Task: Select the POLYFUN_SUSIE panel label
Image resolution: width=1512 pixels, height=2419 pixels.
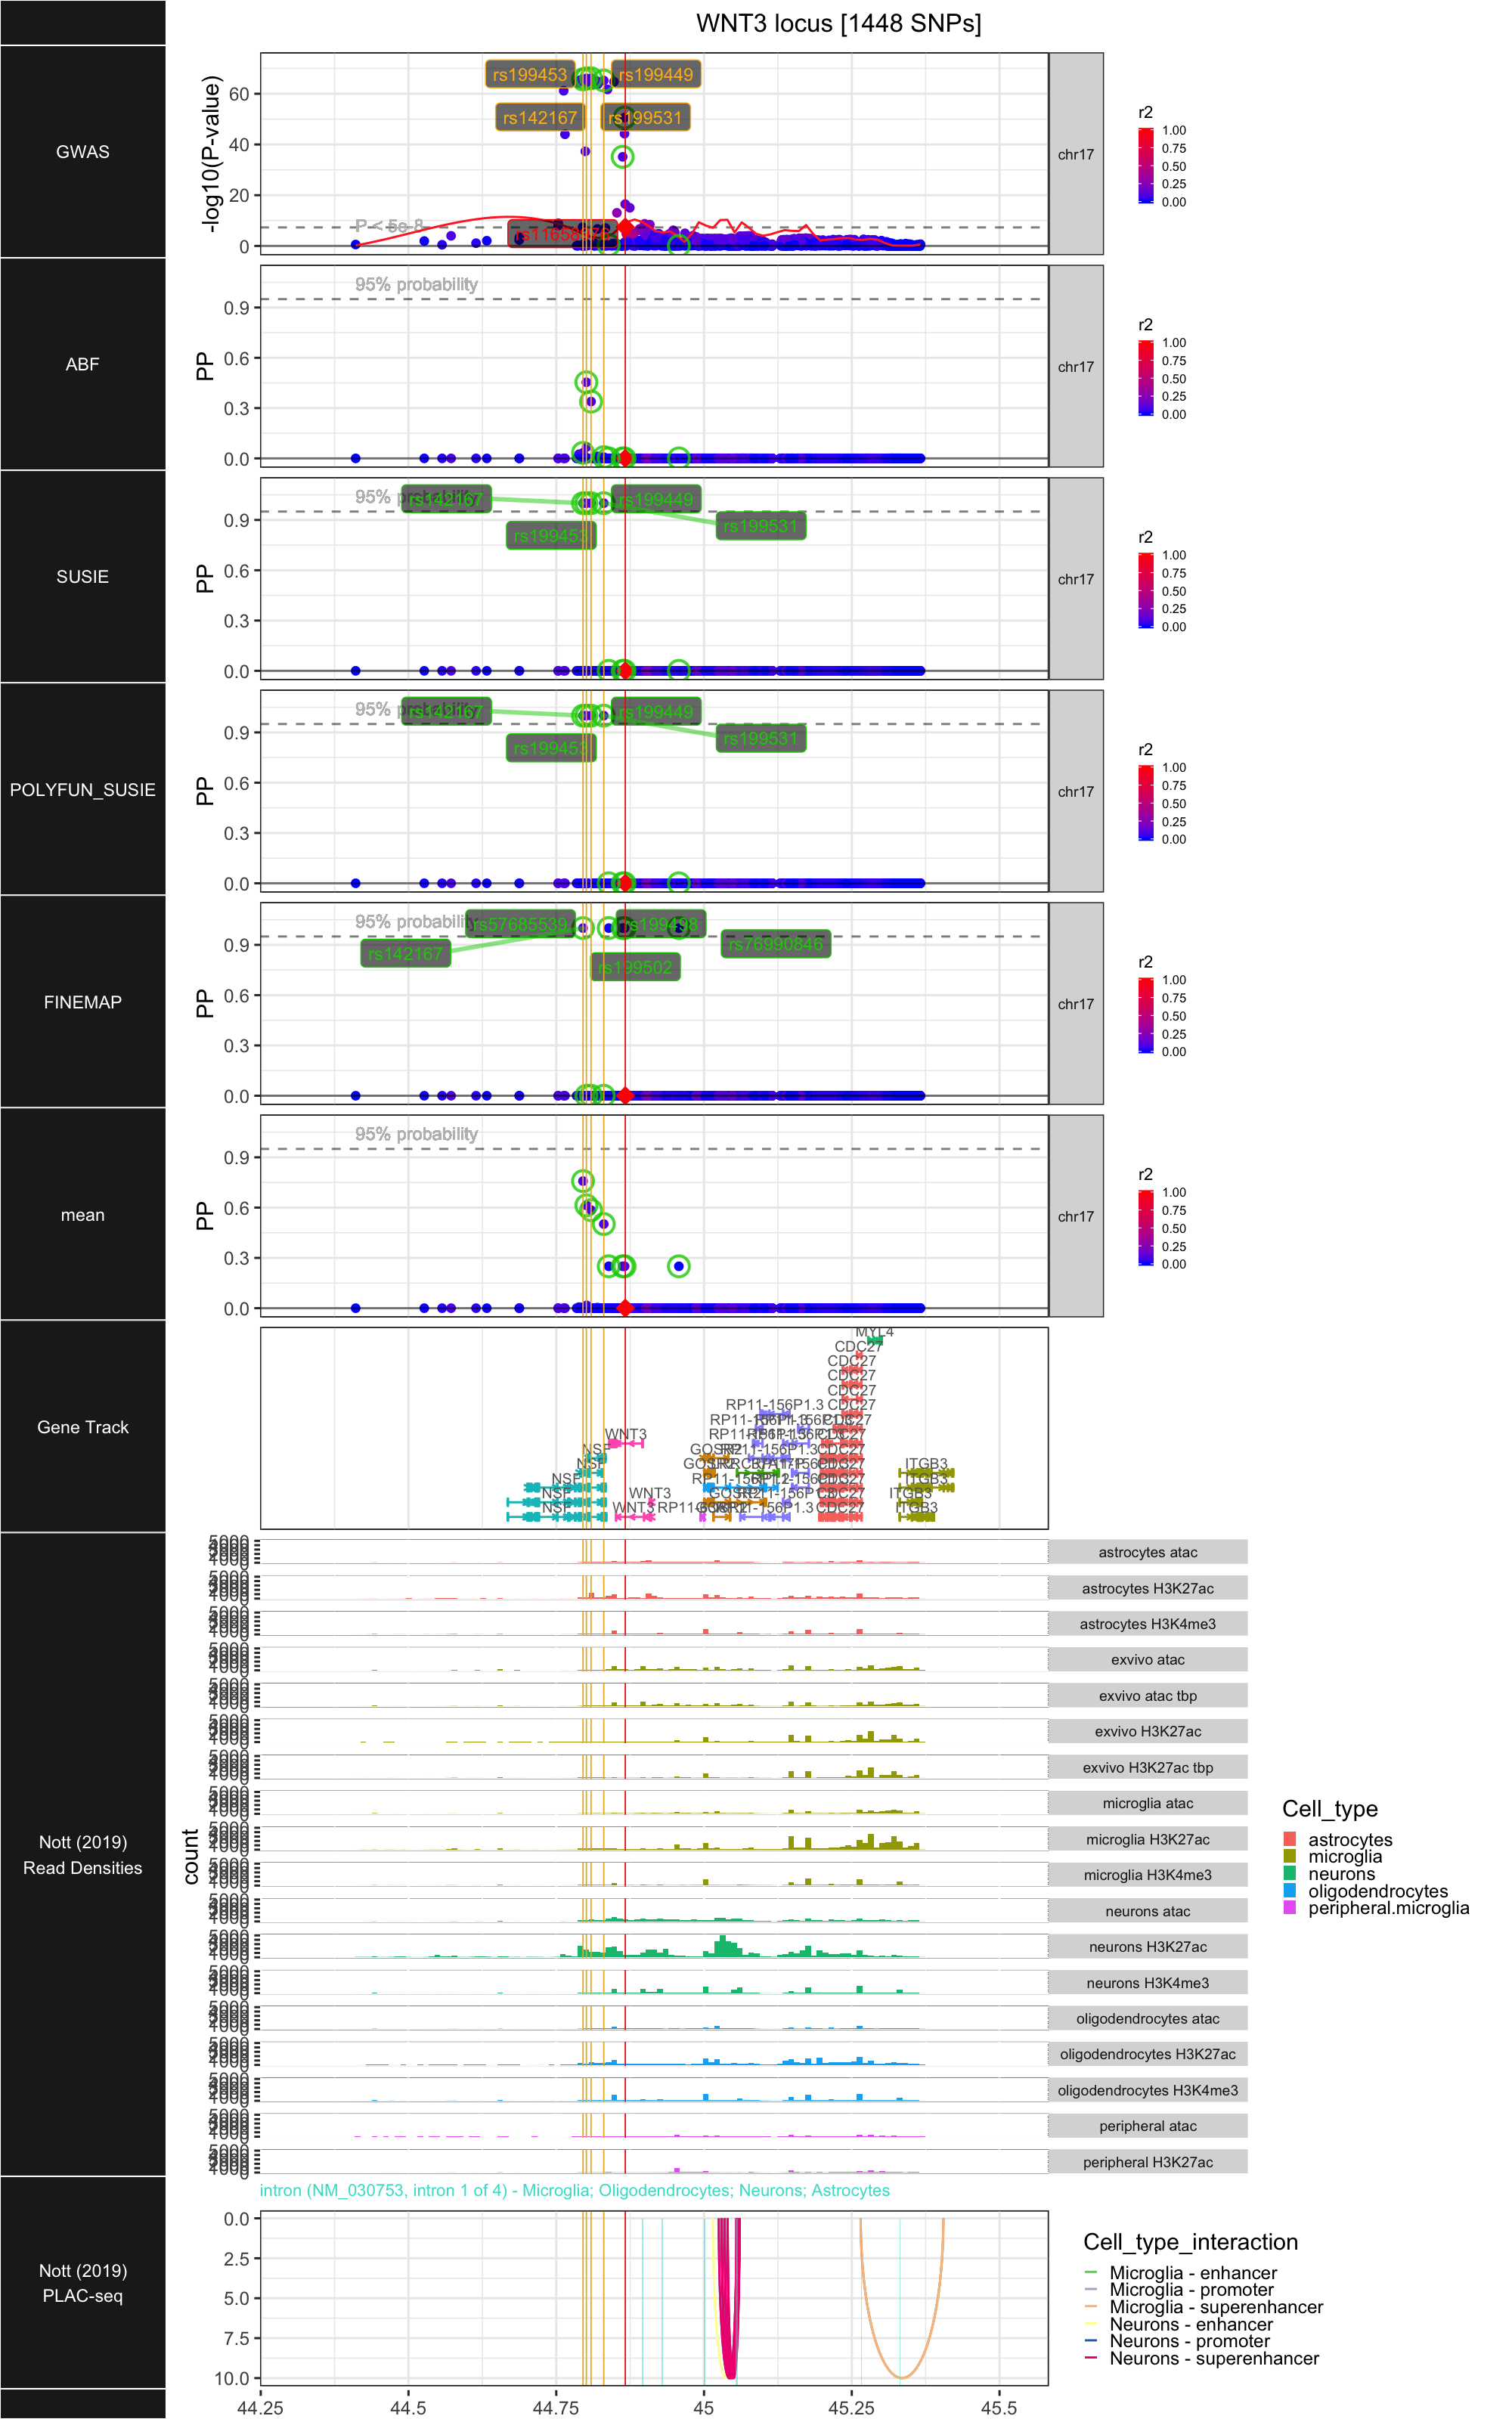Action: (83, 790)
